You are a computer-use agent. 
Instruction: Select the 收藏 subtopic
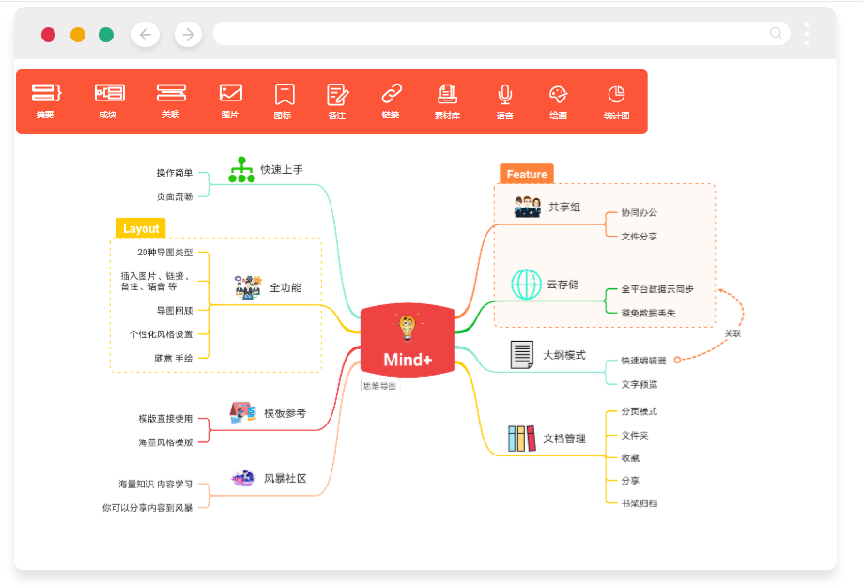click(630, 457)
